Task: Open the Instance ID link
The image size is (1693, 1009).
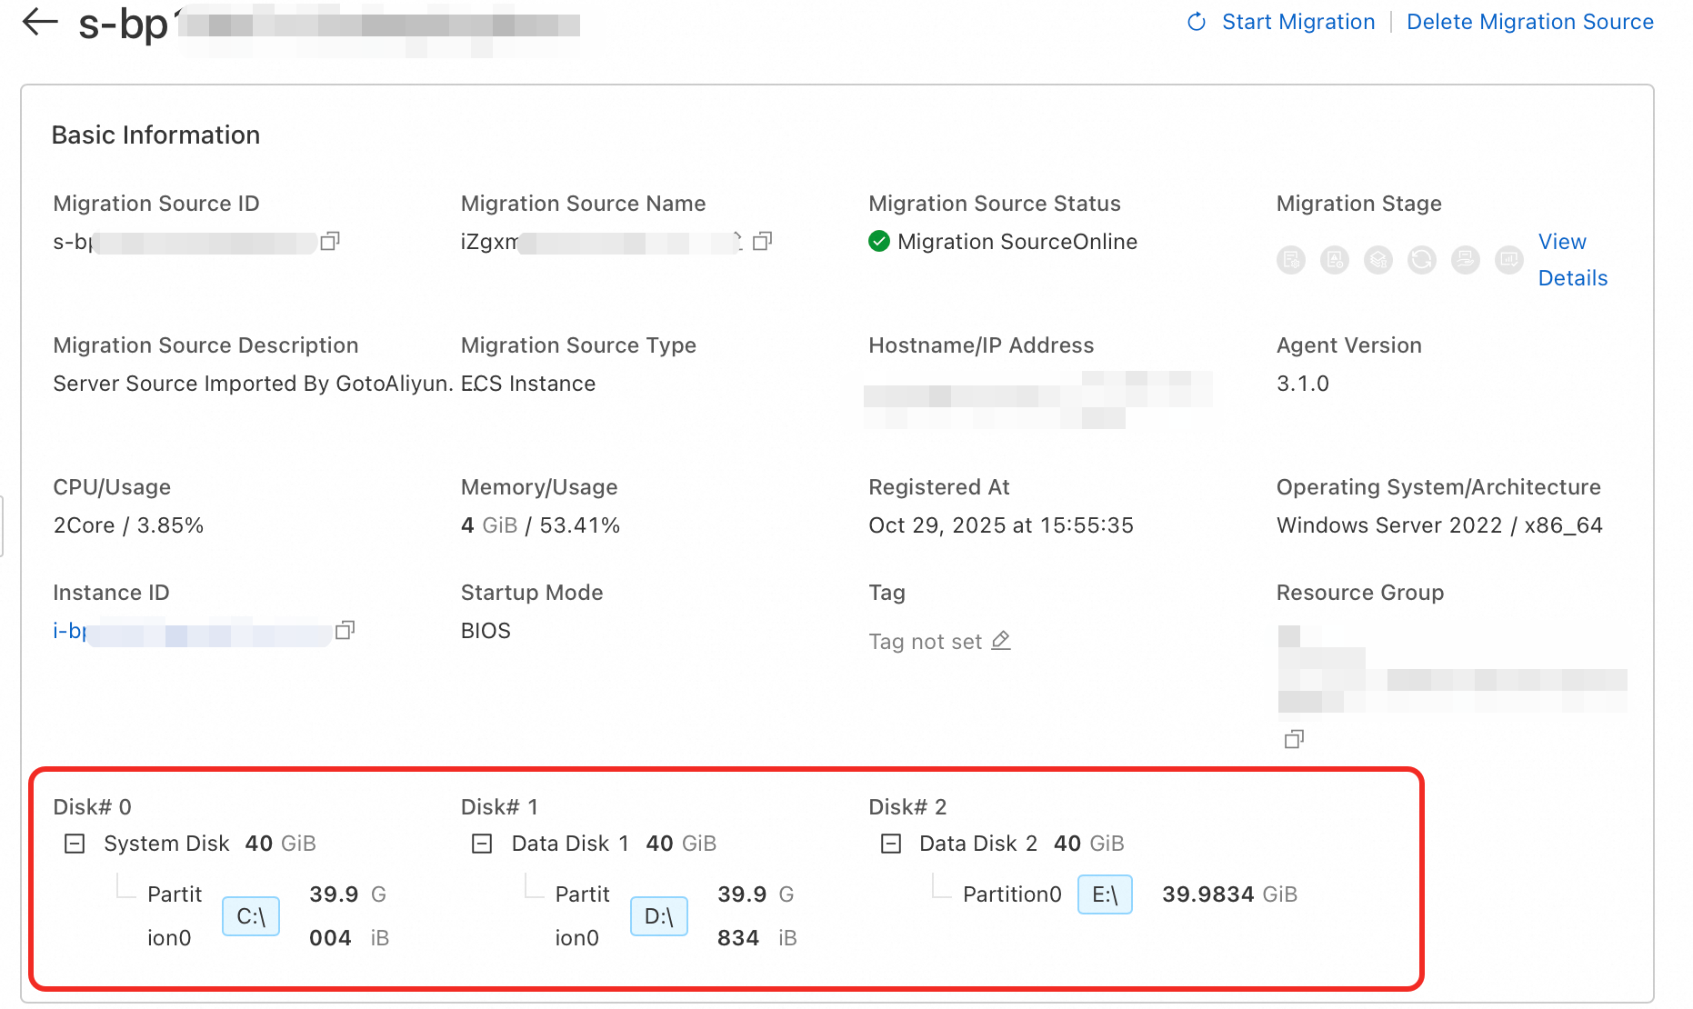Action: point(70,631)
